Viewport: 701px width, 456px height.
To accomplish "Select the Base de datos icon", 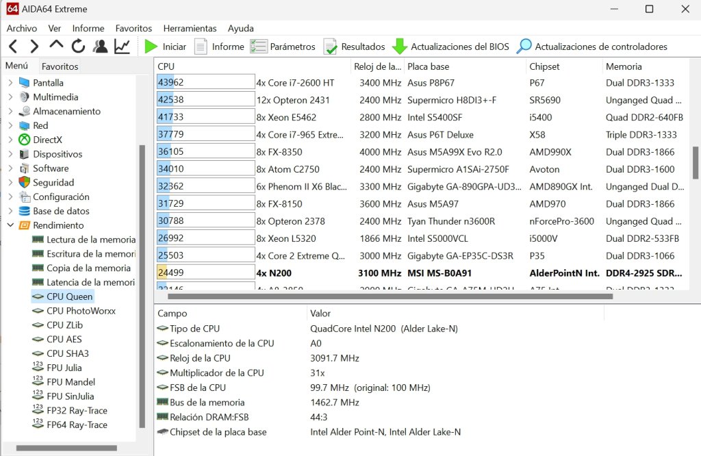I will click(24, 211).
